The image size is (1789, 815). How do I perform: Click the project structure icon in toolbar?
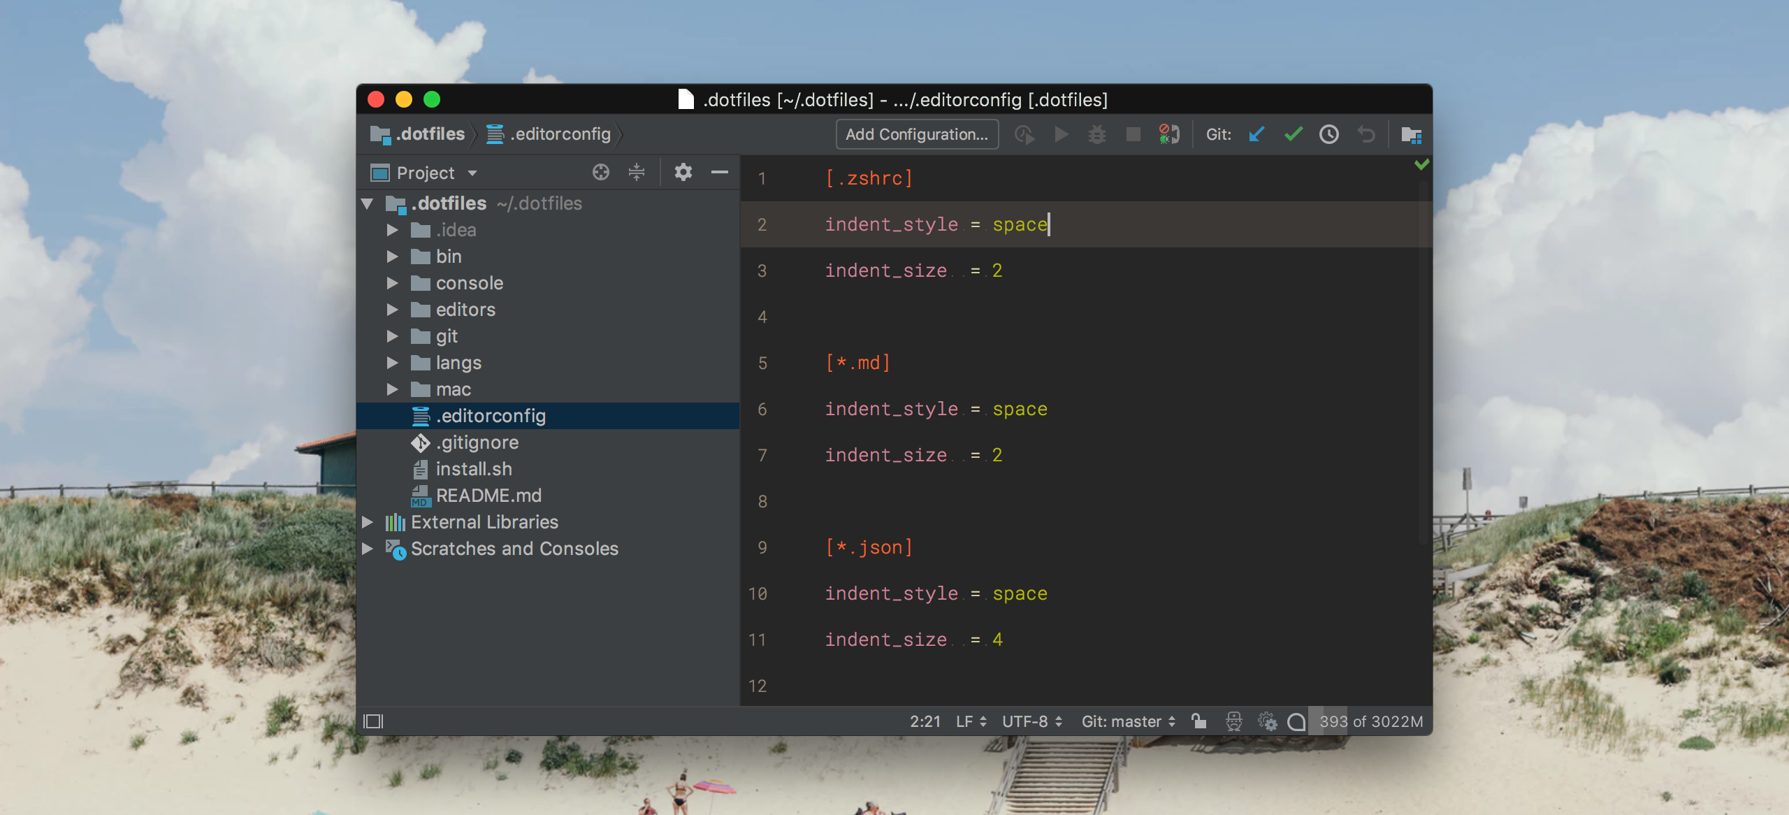[x=1411, y=134]
